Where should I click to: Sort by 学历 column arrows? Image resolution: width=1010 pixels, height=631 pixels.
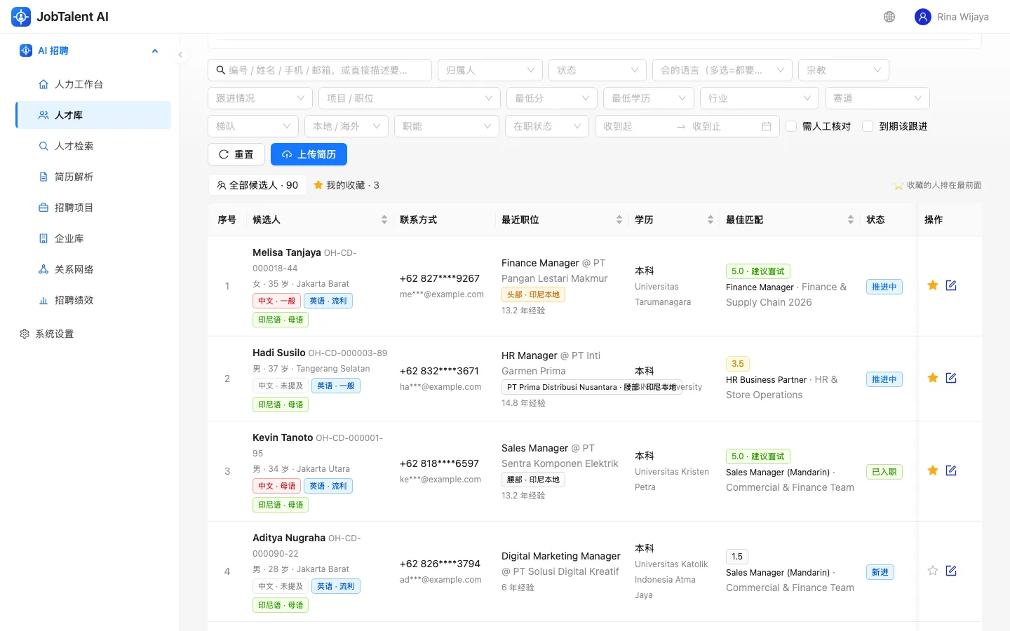(711, 219)
